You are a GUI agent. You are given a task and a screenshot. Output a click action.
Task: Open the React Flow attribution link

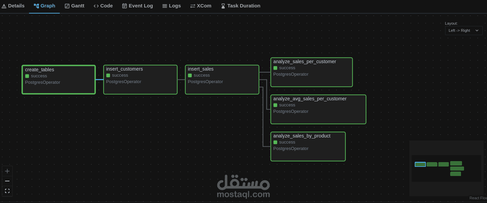point(478,198)
